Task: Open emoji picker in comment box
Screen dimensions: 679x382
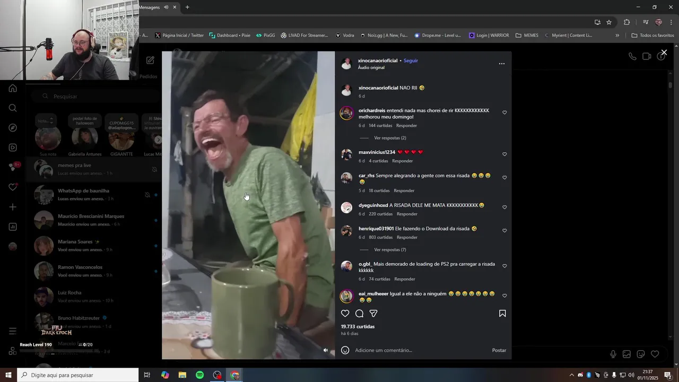Action: point(345,350)
